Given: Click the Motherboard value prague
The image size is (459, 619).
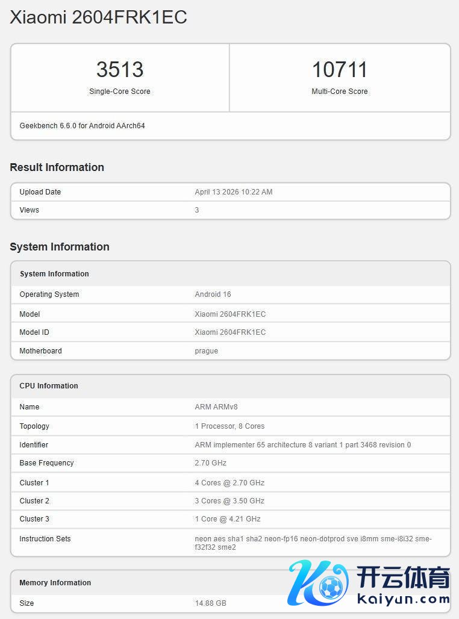Looking at the screenshot, I should (x=206, y=351).
